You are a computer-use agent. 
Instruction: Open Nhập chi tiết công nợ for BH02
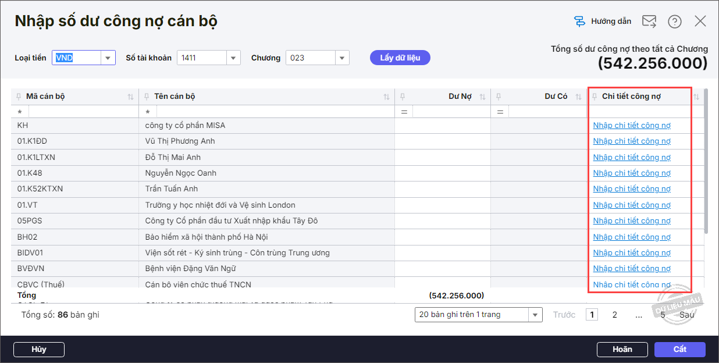(x=632, y=237)
